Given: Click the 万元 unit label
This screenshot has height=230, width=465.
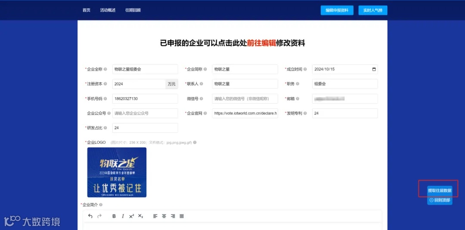Looking at the screenshot, I should pyautogui.click(x=171, y=84).
